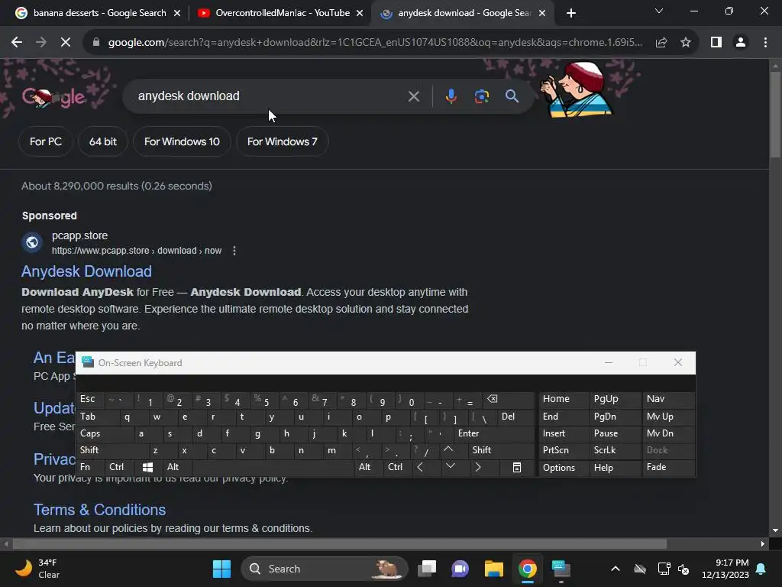Toggle the Nav mode key
782x587 pixels.
click(668, 399)
